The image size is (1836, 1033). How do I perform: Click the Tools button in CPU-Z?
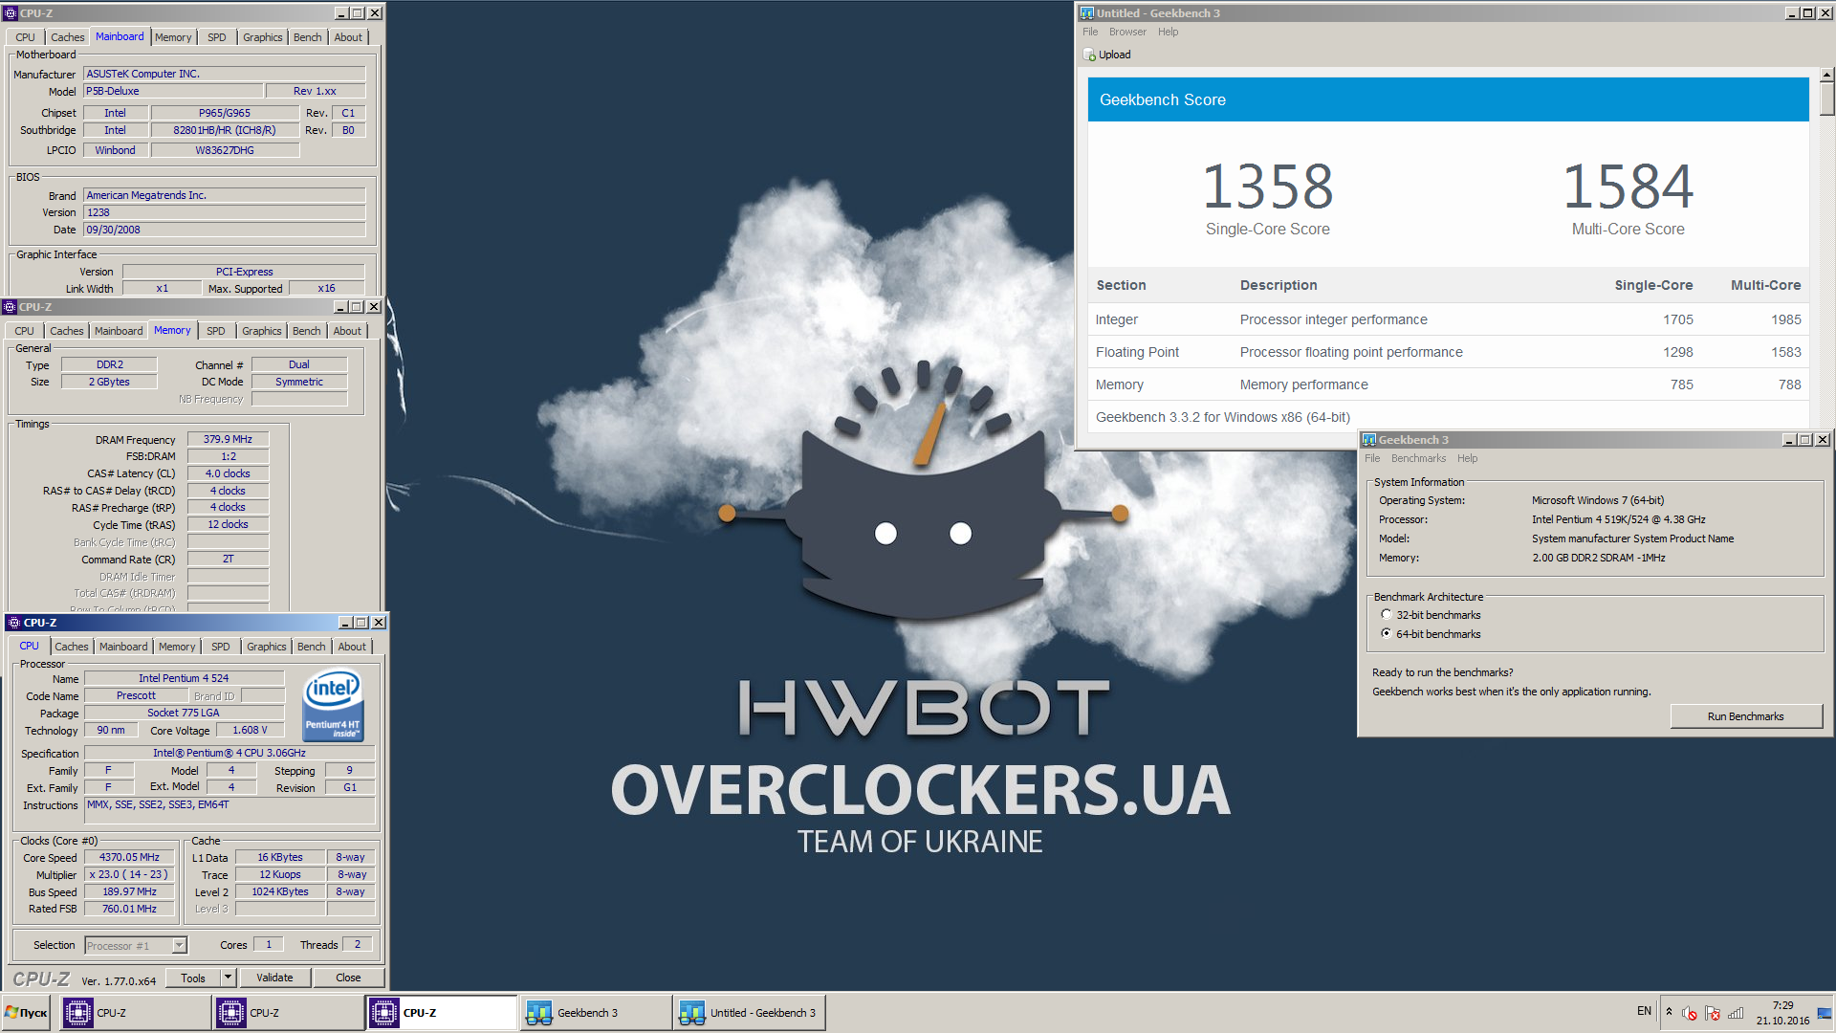tap(193, 978)
